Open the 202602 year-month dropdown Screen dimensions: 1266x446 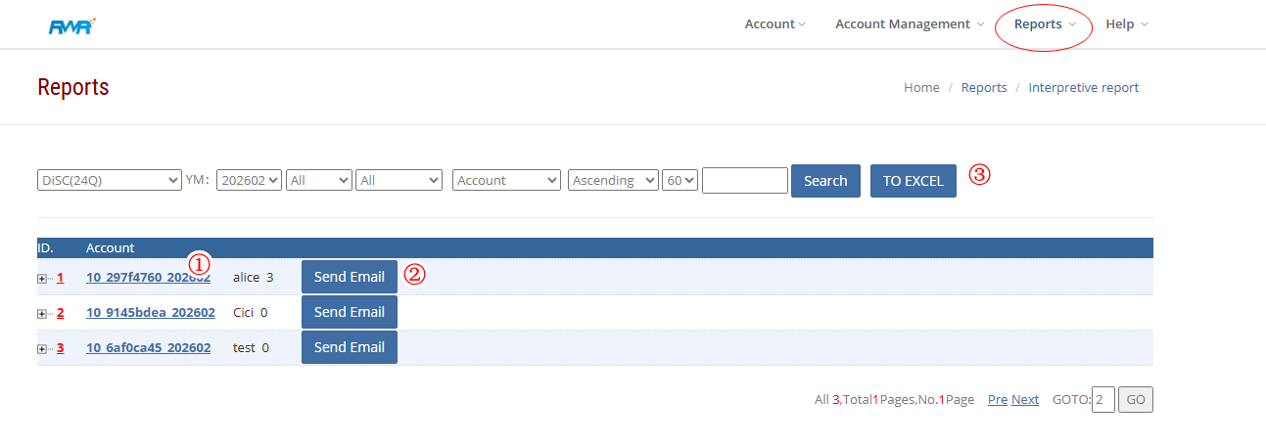point(249,181)
